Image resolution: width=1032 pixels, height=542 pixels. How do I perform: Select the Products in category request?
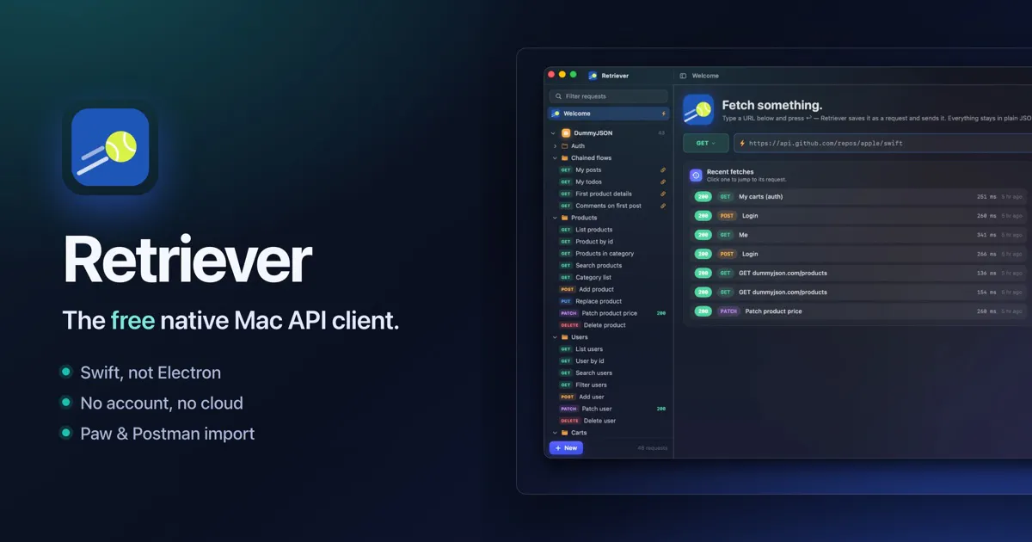point(608,254)
